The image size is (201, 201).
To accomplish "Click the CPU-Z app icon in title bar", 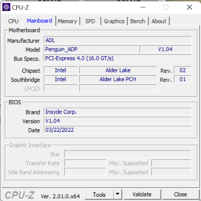I will pos(6,7).
